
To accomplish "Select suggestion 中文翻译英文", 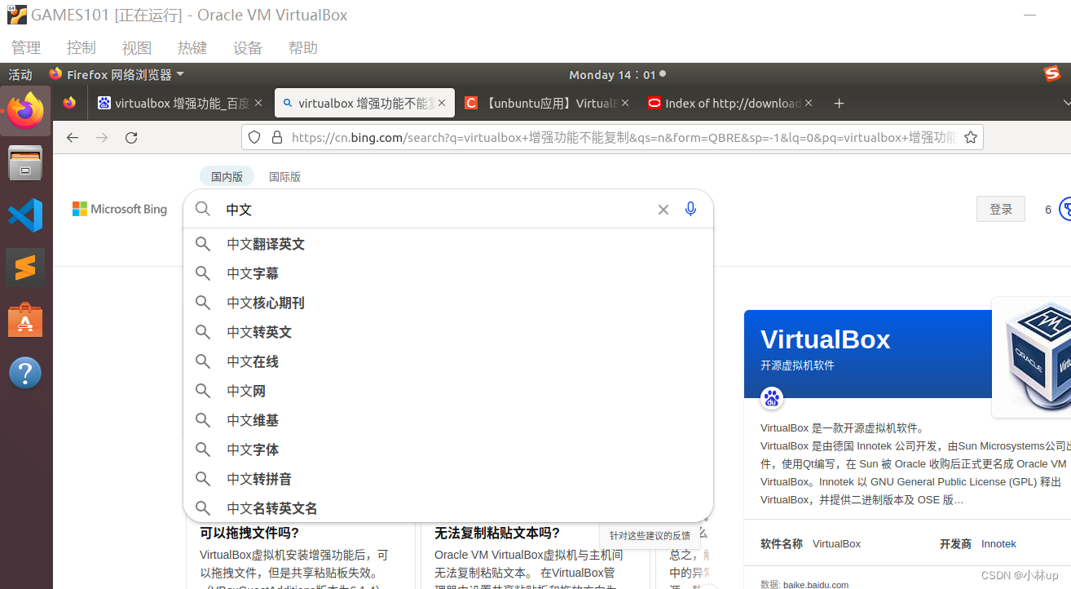I will point(448,244).
